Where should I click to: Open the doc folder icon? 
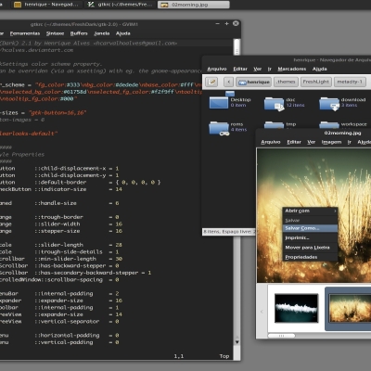tap(274, 104)
